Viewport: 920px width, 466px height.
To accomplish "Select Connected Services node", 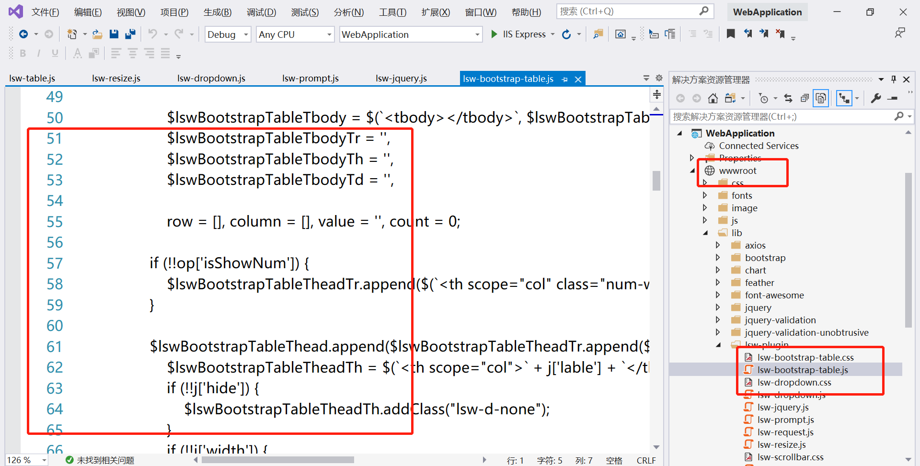I will pyautogui.click(x=759, y=146).
